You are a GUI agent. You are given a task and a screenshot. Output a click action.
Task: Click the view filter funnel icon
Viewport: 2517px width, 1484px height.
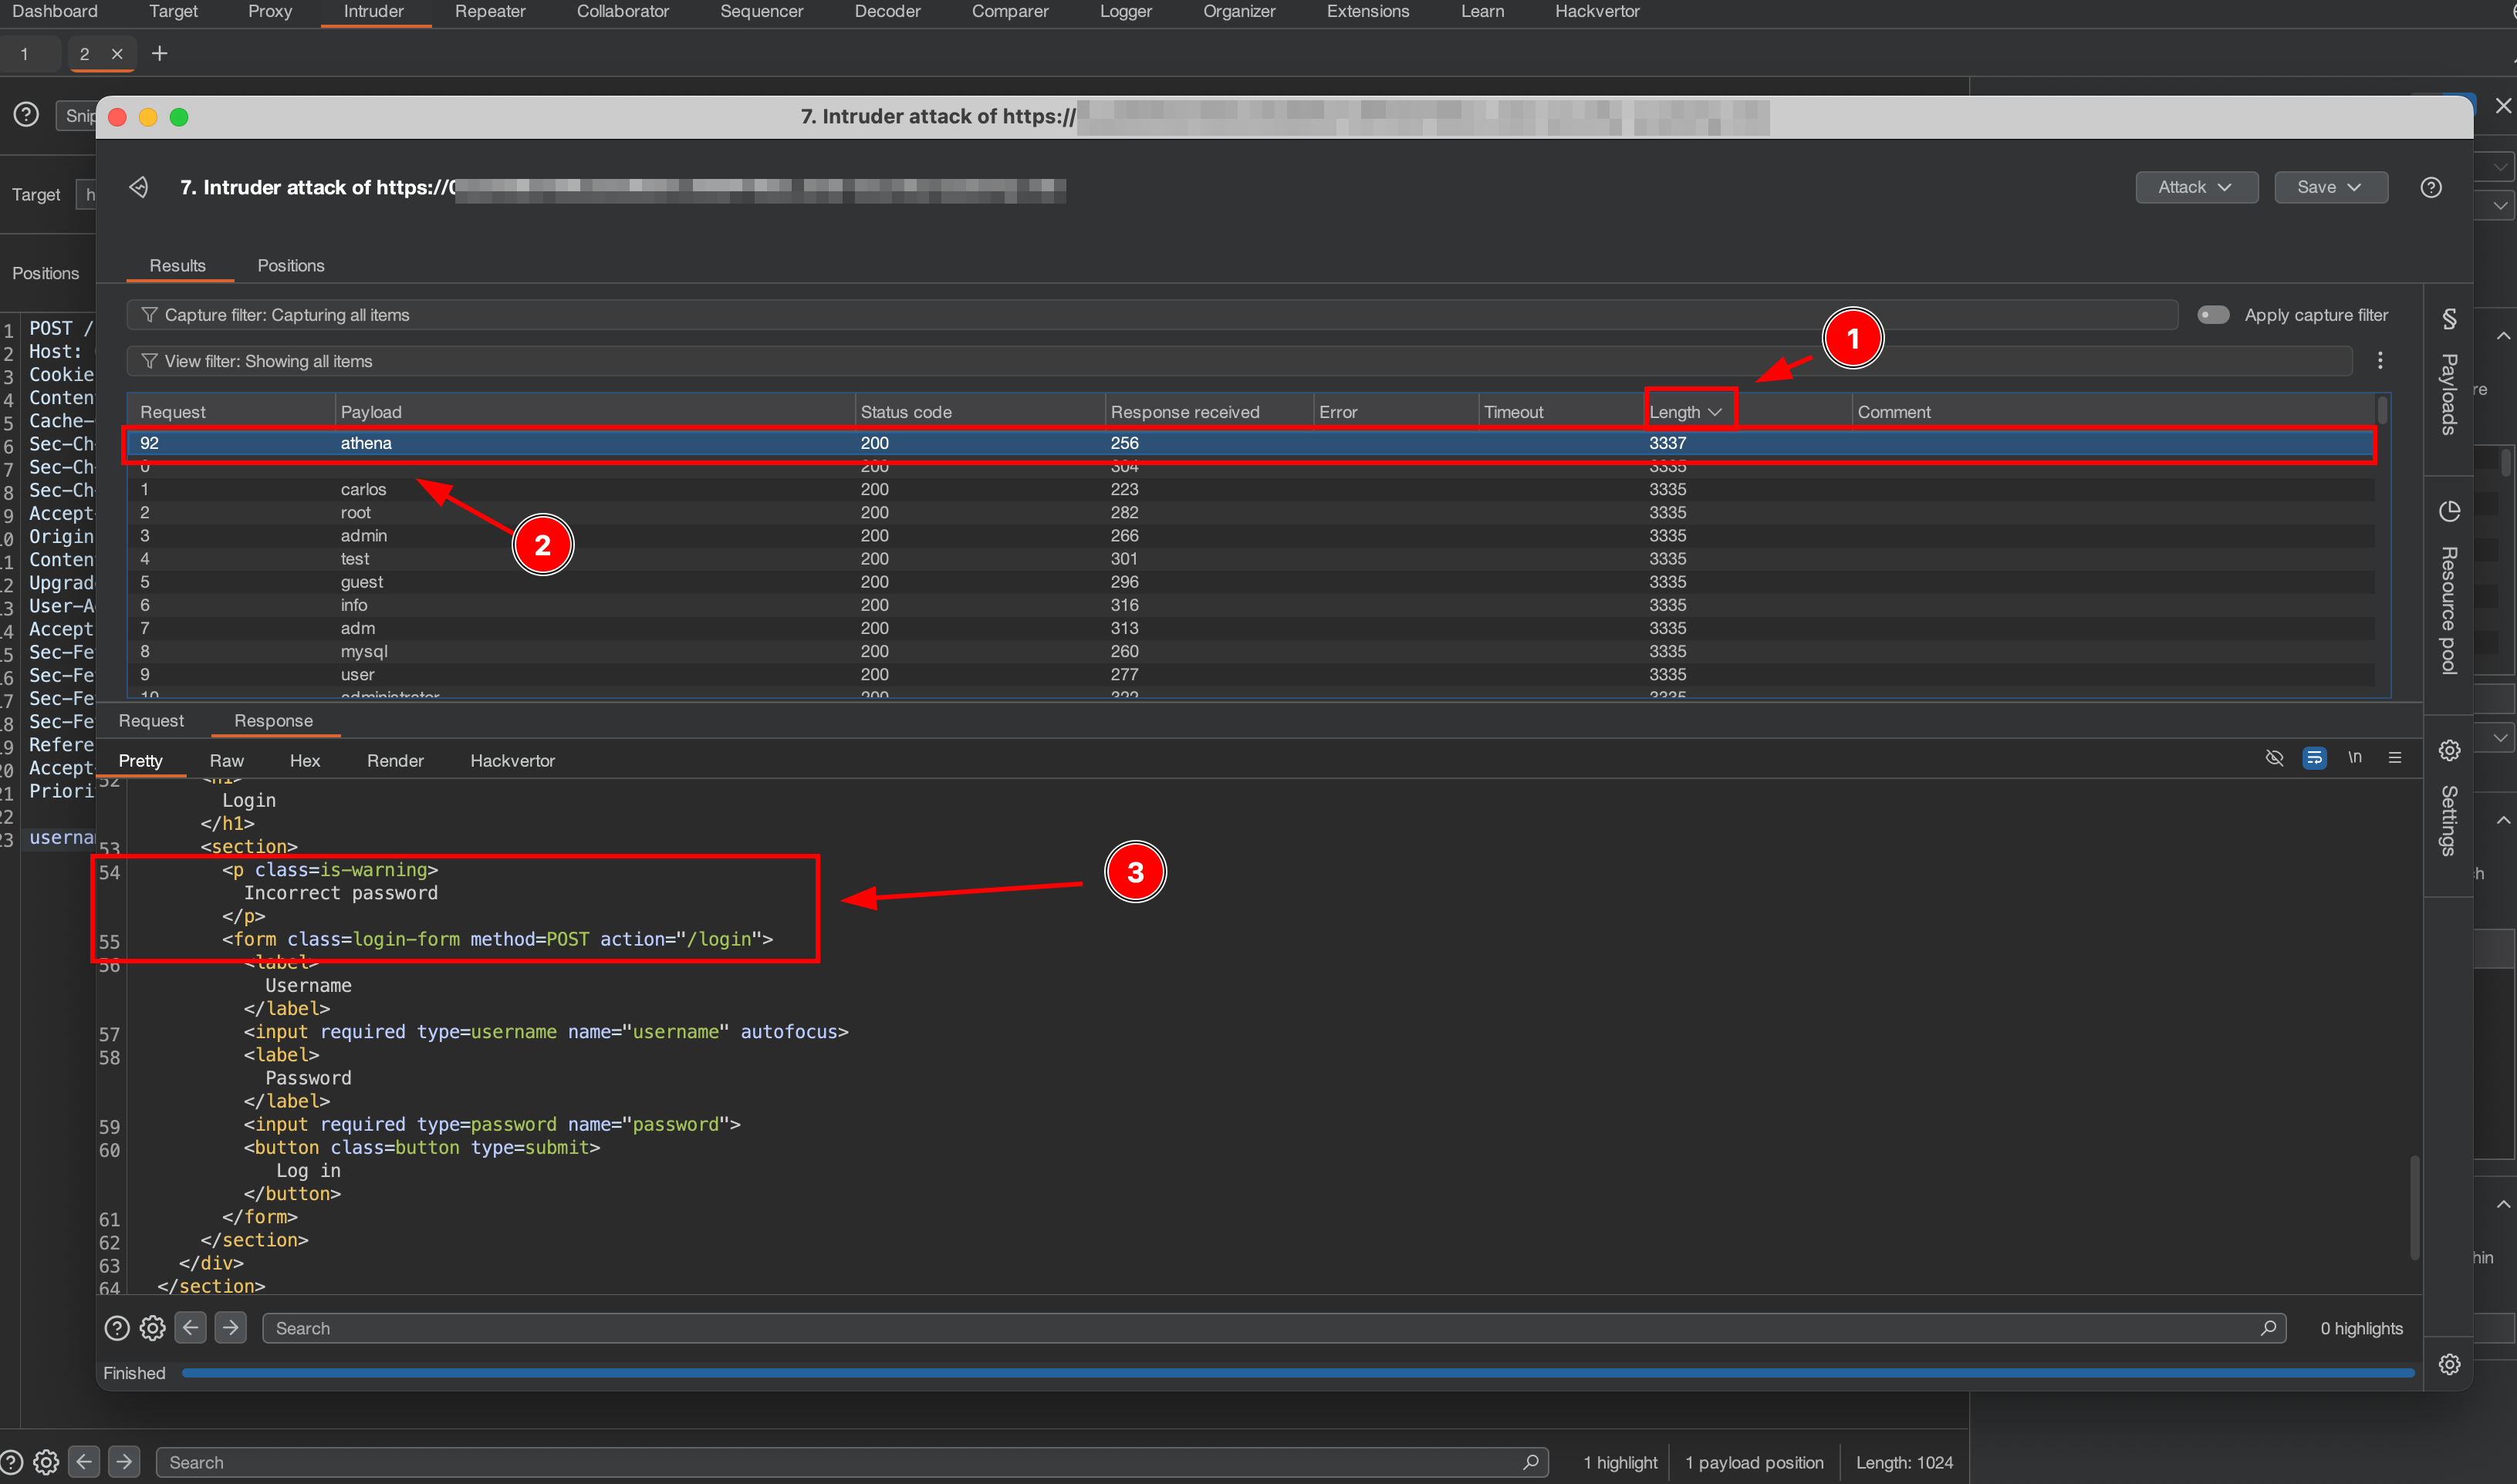(149, 360)
